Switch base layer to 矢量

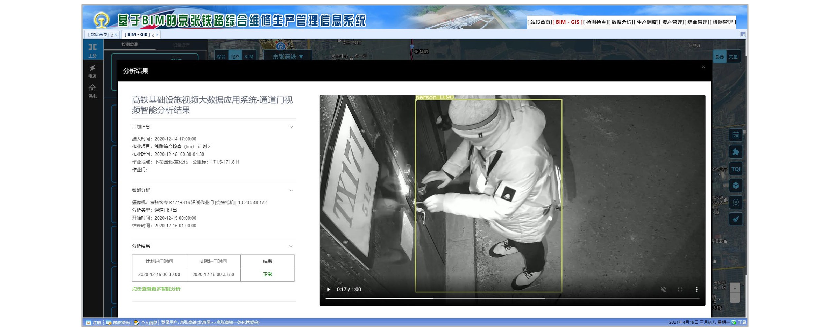coord(733,57)
